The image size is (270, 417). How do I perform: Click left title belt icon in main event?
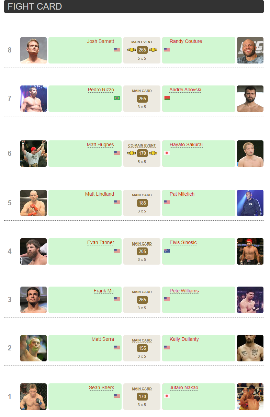[x=132, y=50]
